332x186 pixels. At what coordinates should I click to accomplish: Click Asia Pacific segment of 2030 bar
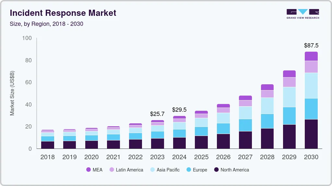point(311,86)
